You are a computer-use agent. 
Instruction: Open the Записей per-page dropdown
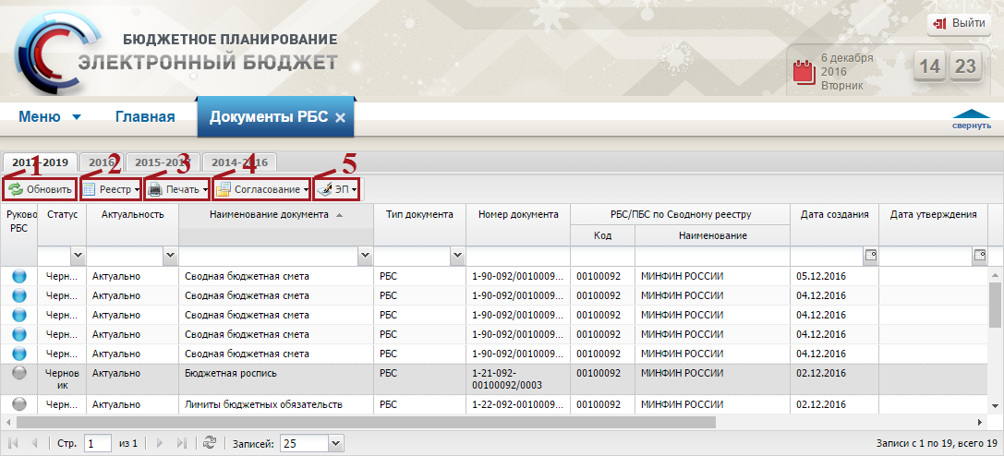click(336, 444)
